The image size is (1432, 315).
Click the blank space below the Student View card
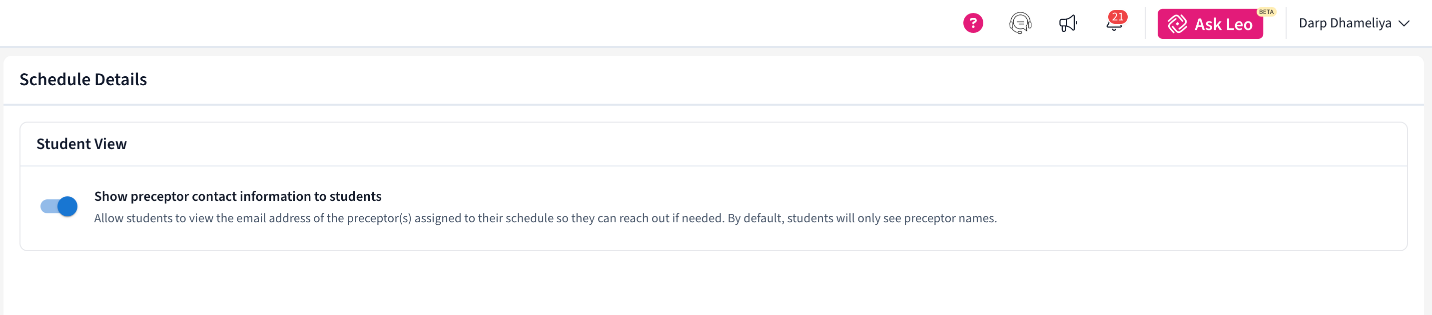[x=712, y=283]
